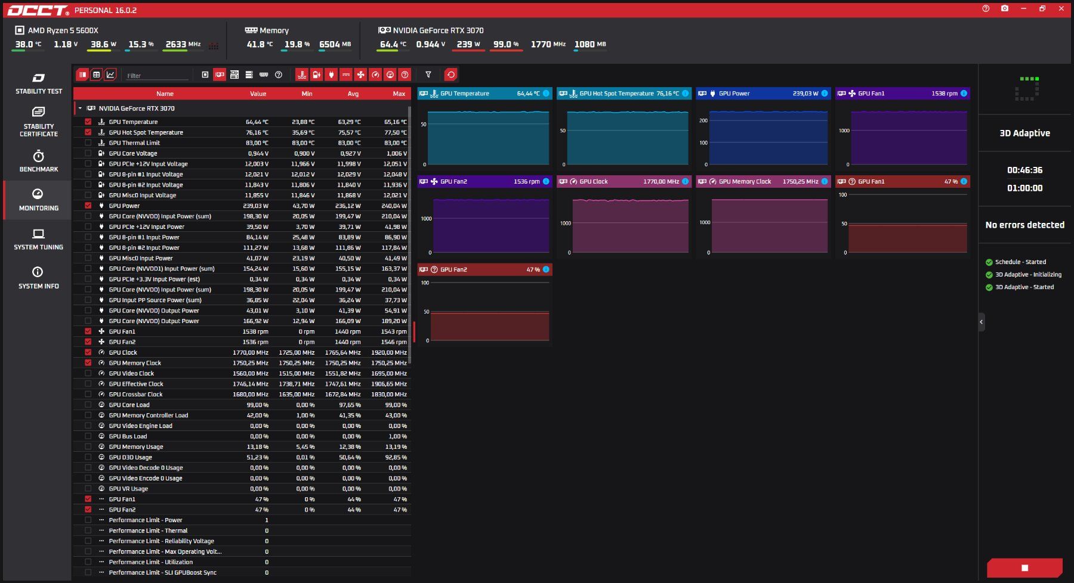The height and width of the screenshot is (583, 1074).
Task: Open the Stability Certificate section
Action: point(39,122)
